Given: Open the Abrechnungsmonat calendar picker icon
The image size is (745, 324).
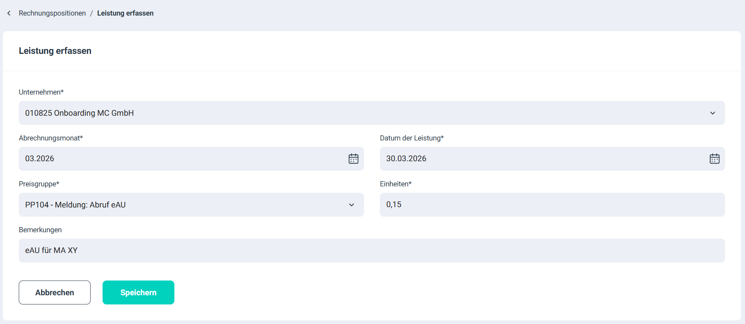Looking at the screenshot, I should (x=353, y=159).
